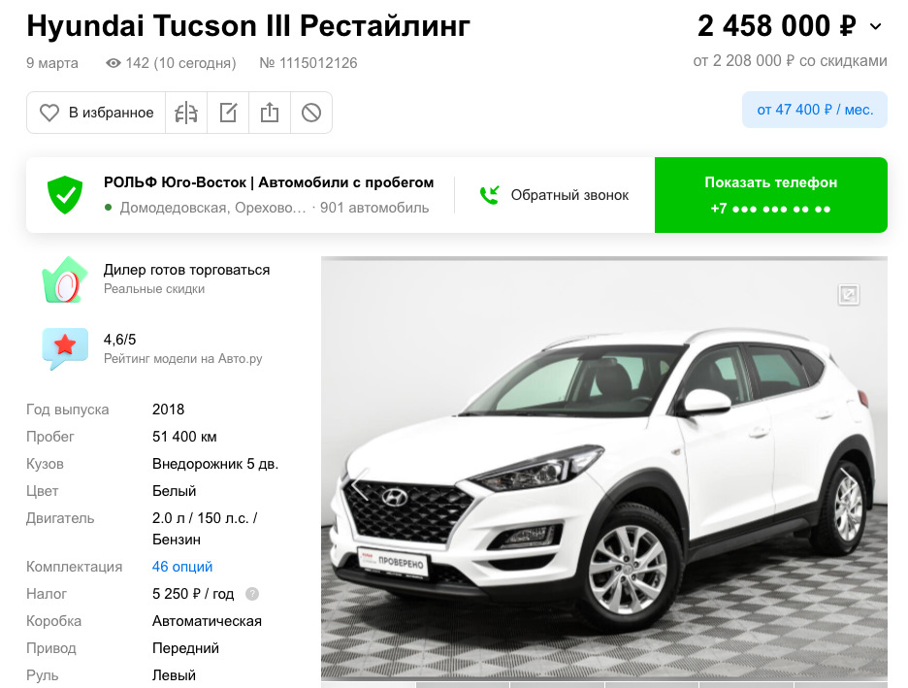Viewport: 908px width, 688px height.
Task: Go to next photo using right arrow
Action: click(x=850, y=484)
